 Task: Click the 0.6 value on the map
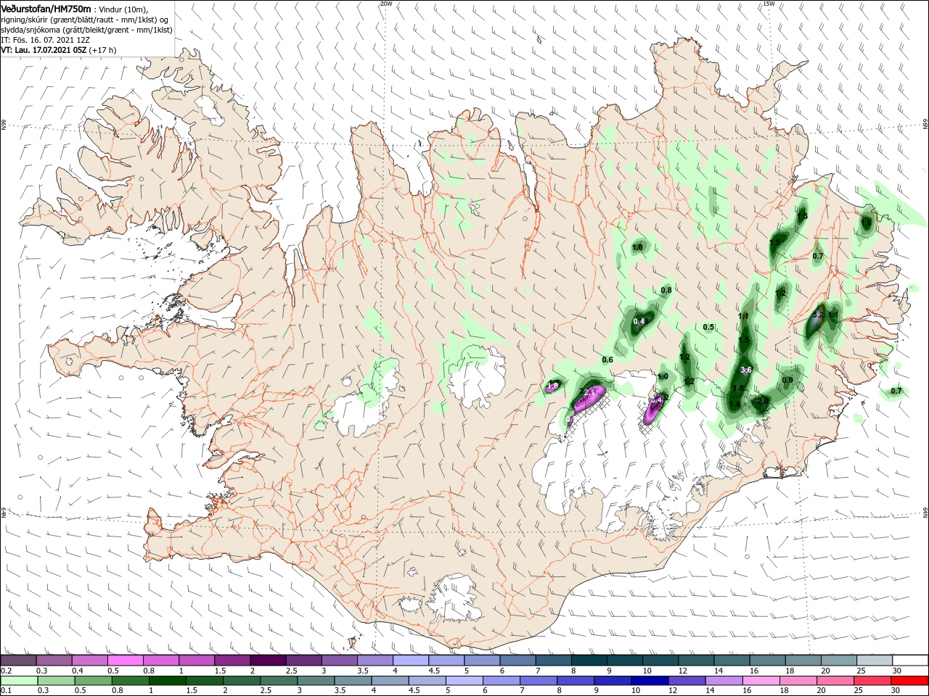pyautogui.click(x=607, y=360)
